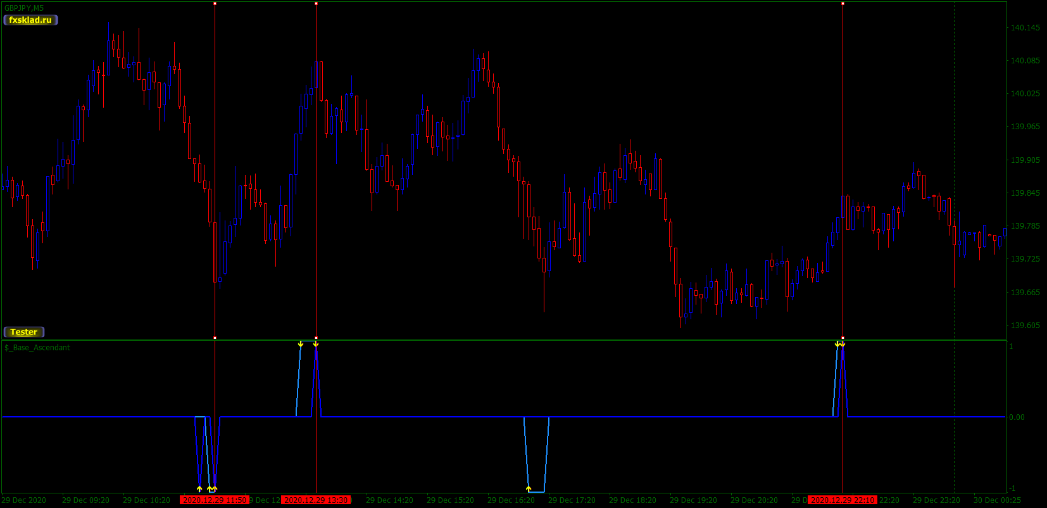Click the 29 Dec 15:20 time label

(x=450, y=500)
